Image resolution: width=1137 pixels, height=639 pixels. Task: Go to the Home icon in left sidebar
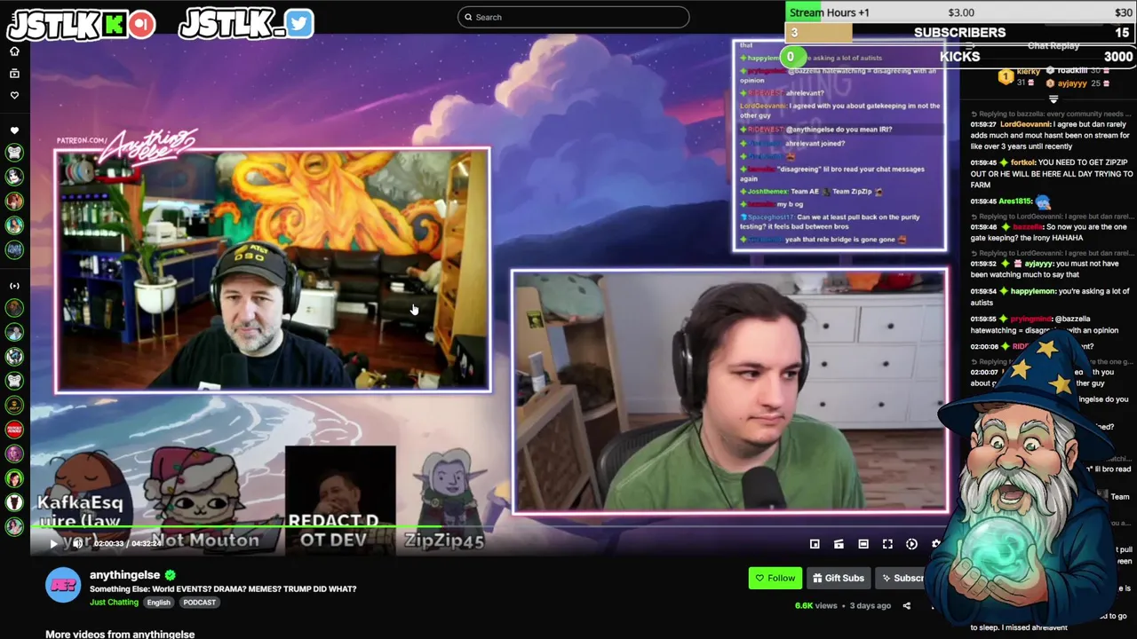point(14,51)
